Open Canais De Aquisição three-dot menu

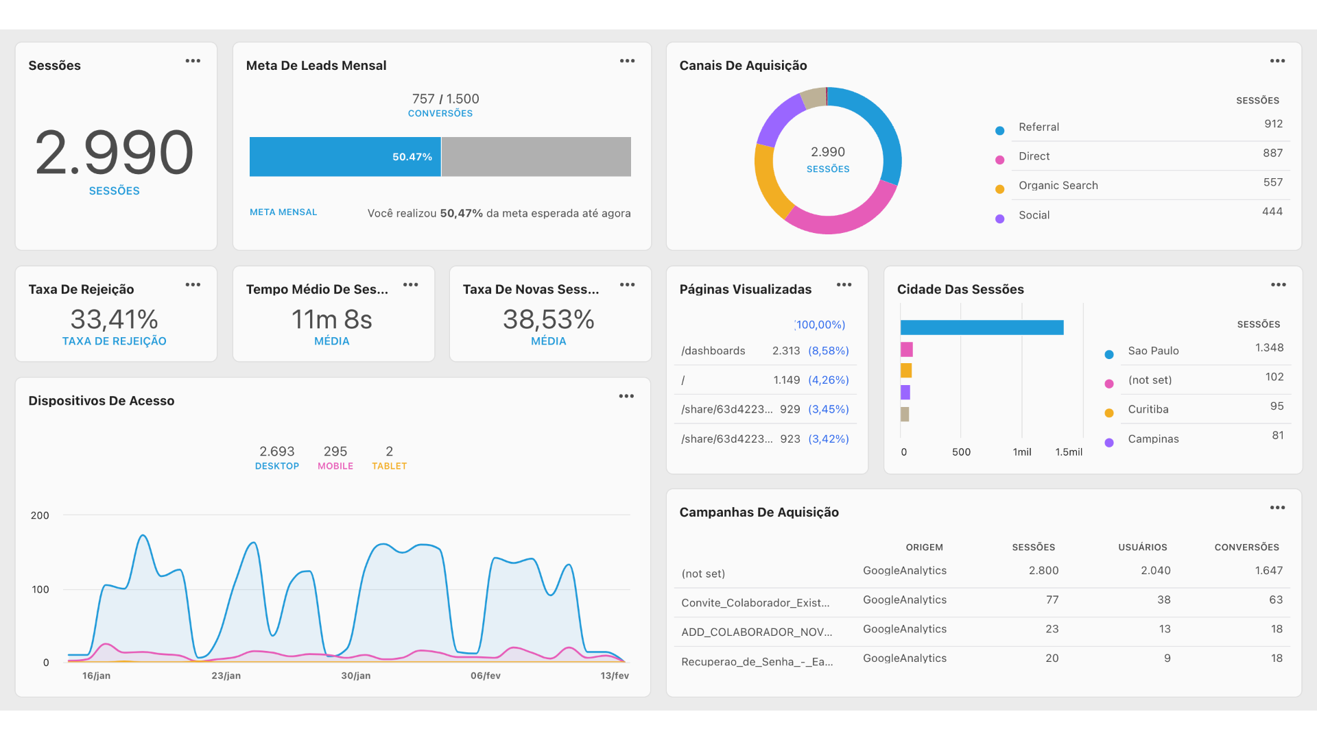coord(1277,61)
